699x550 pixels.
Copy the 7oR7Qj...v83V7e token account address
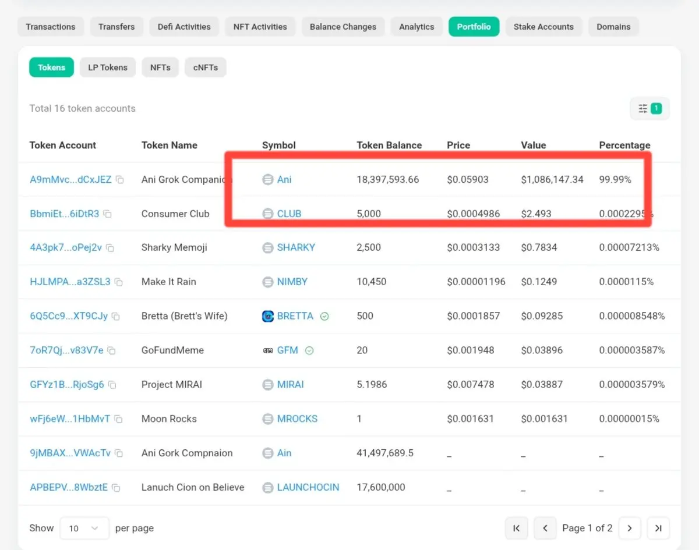[x=111, y=351]
